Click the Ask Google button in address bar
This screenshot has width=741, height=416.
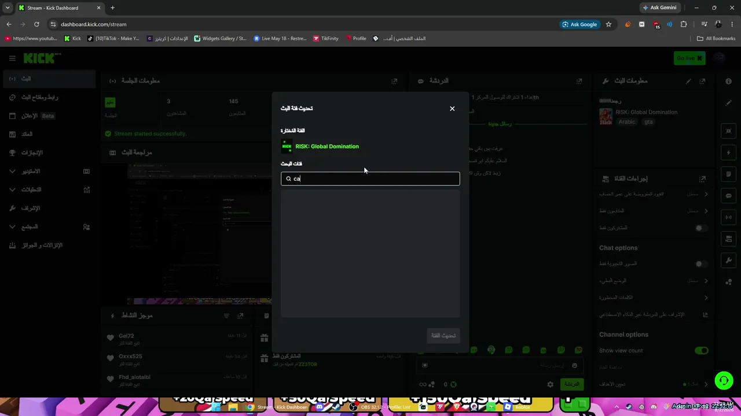point(579,24)
